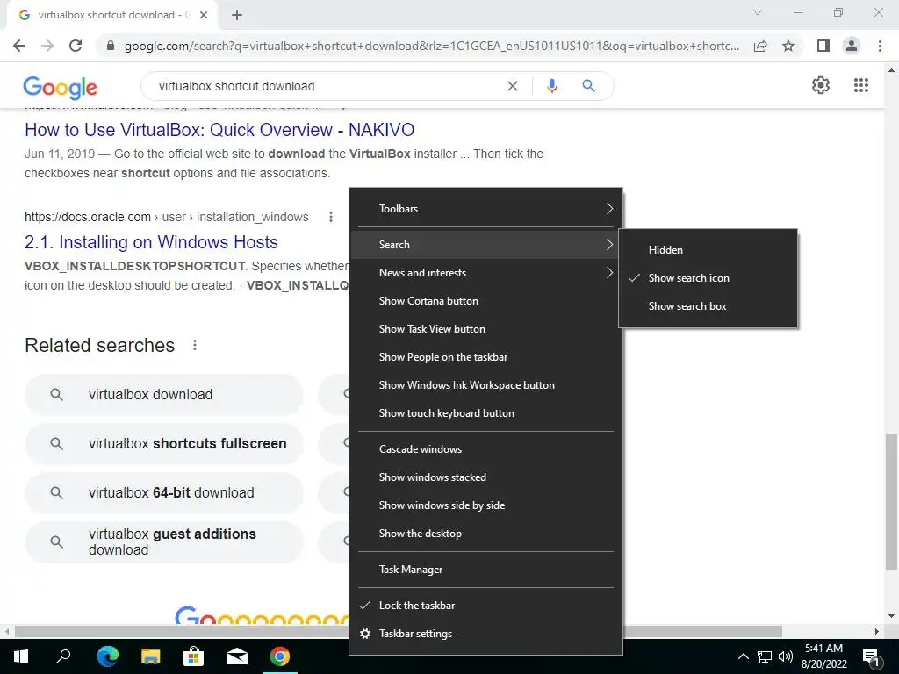Open Installing on Windows Hosts result
Viewport: 899px width, 674px height.
pos(151,242)
